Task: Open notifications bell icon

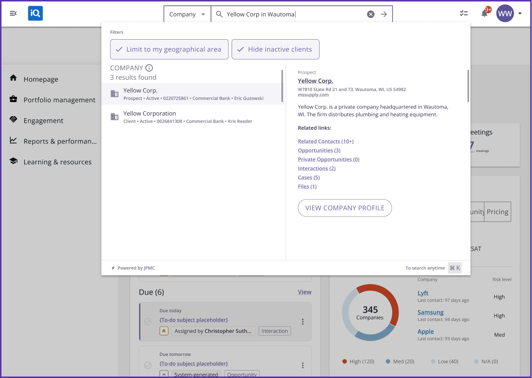Action: tap(484, 14)
